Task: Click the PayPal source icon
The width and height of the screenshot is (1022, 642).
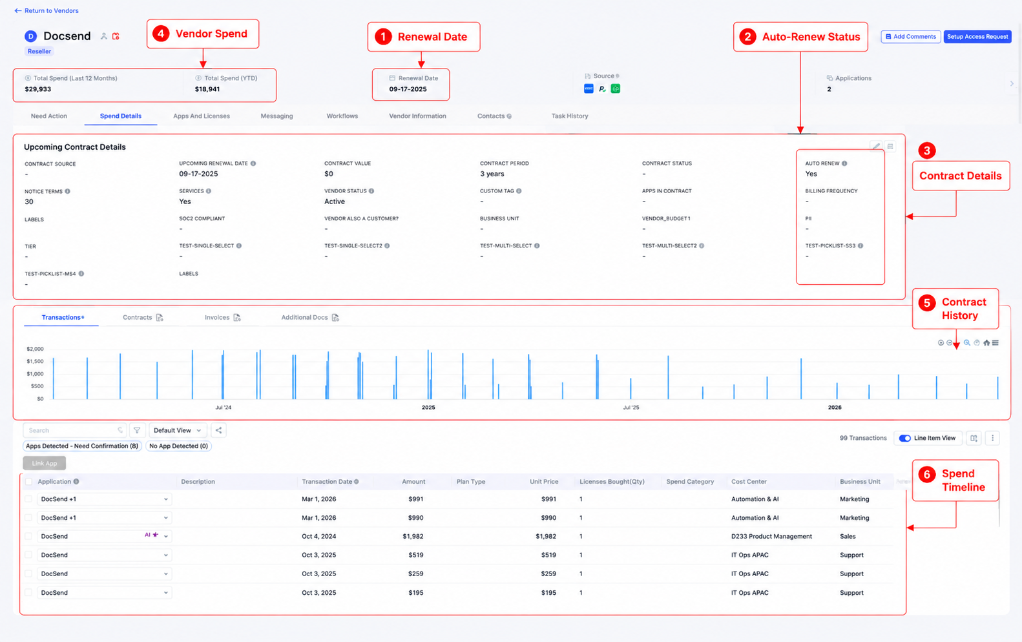Action: 602,88
